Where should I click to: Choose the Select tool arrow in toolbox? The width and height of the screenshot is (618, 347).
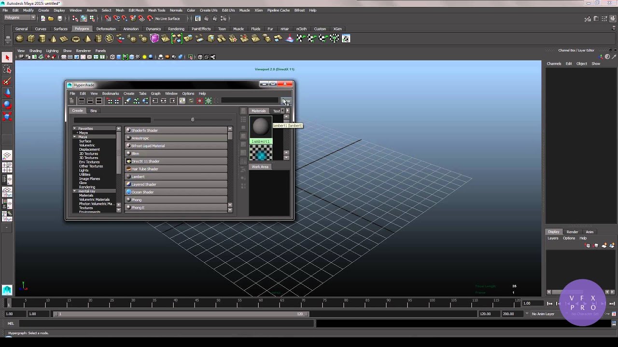(7, 58)
